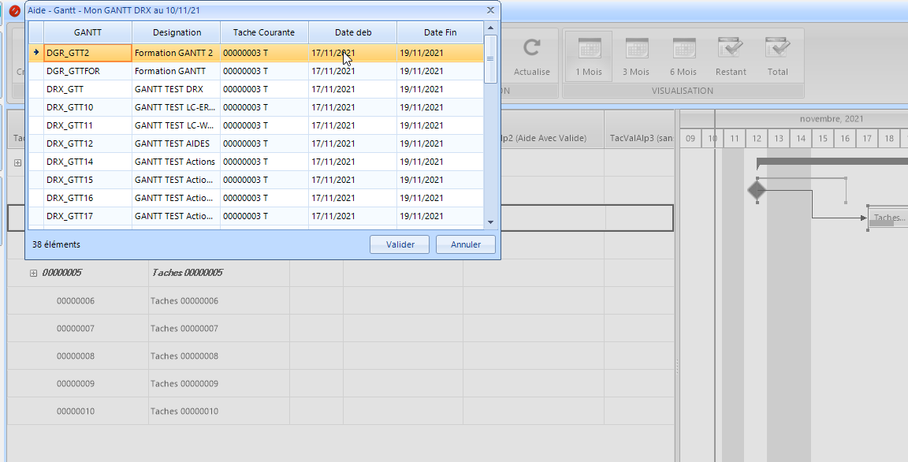908x462 pixels.
Task: Sort by the GANTT column header
Action: (x=87, y=32)
